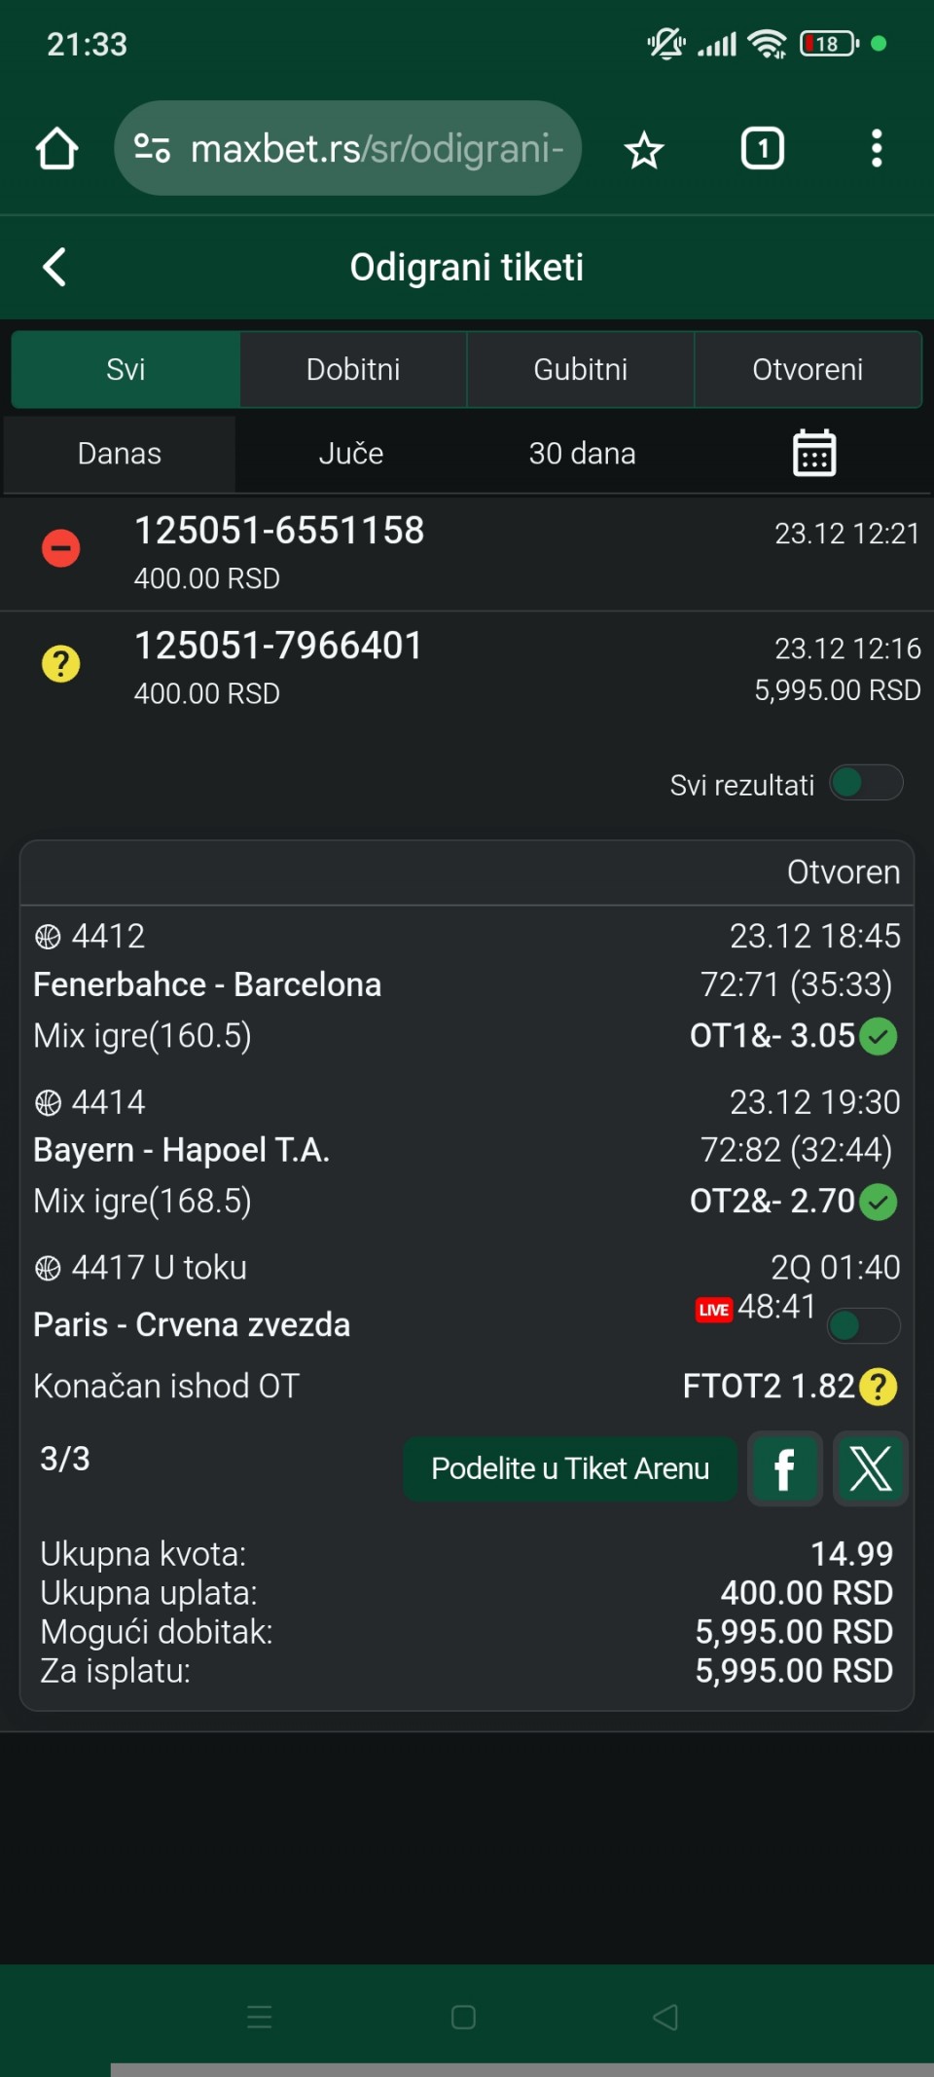
Task: Open the browser three-dot menu
Action: [876, 149]
